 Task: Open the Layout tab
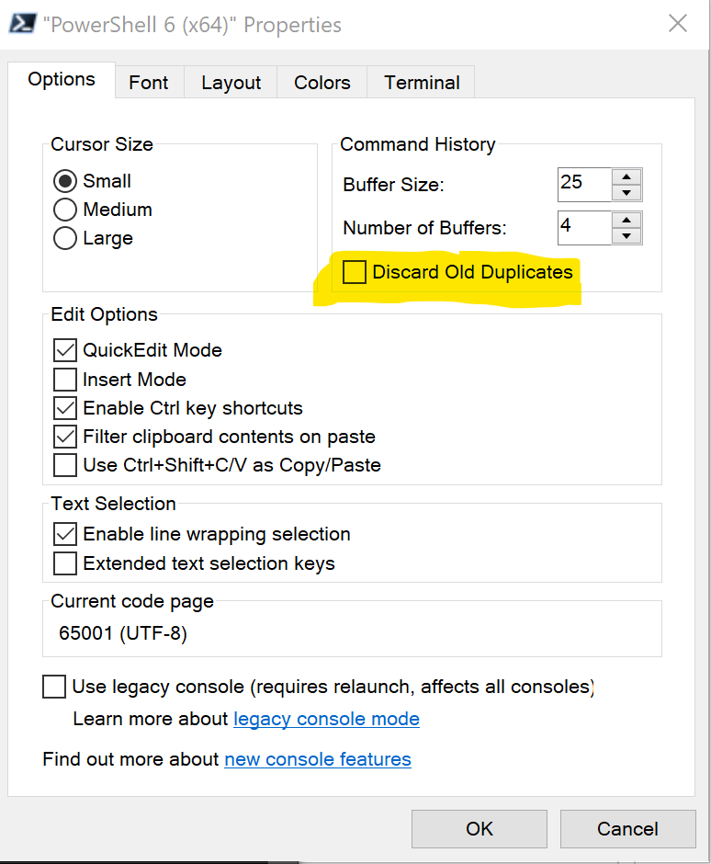(231, 83)
